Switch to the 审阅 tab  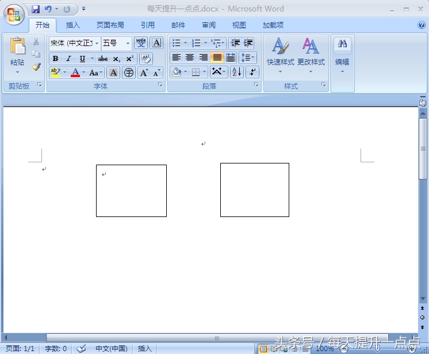209,25
